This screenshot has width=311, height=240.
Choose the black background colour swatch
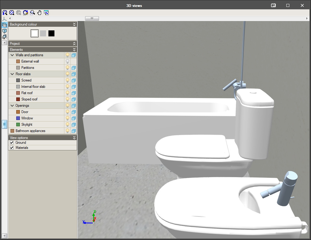coord(51,33)
